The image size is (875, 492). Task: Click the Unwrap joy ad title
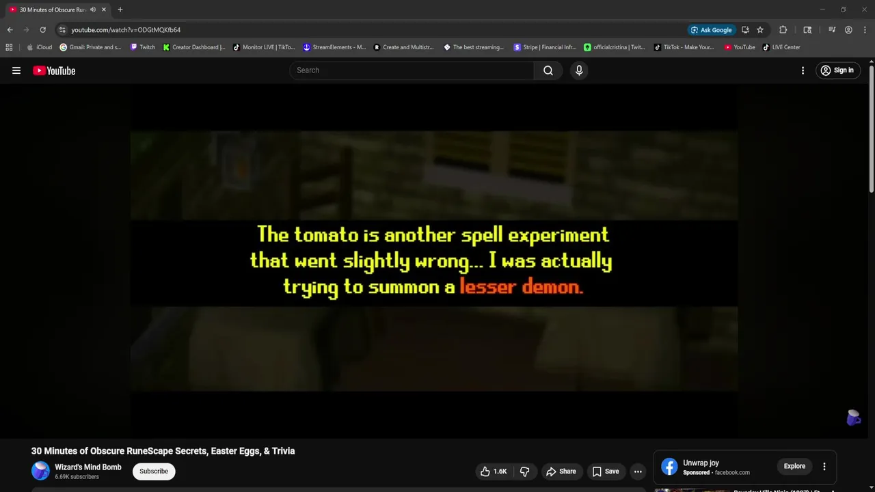click(x=701, y=463)
